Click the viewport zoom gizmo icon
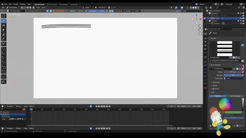The image size is (246, 138). point(200,26)
